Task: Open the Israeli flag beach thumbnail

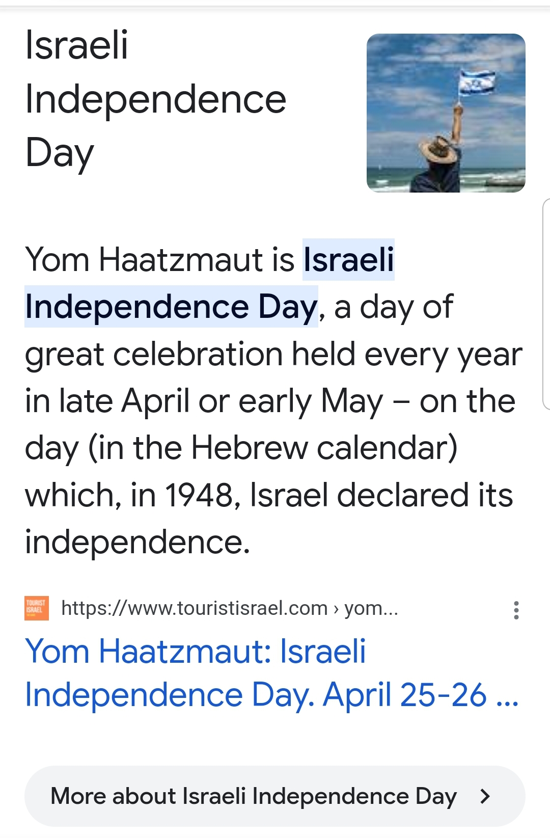Action: [x=446, y=113]
